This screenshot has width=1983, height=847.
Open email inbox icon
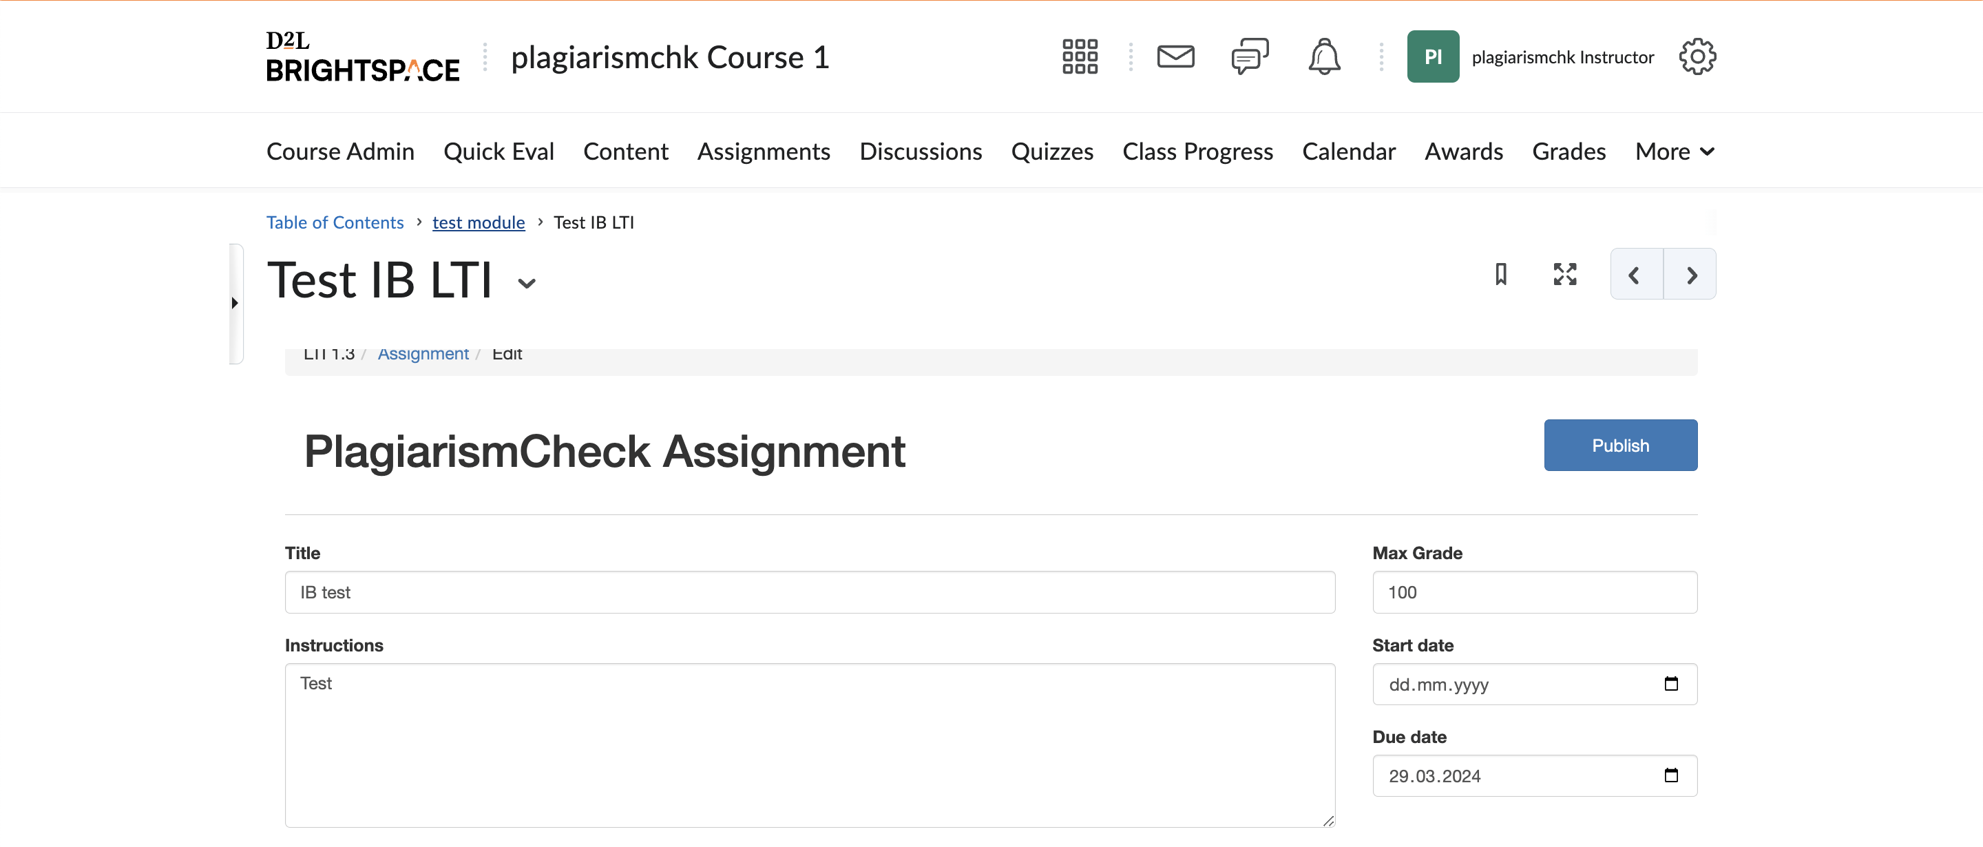1173,56
